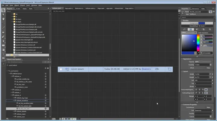Select the Pen tool

point(3,41)
